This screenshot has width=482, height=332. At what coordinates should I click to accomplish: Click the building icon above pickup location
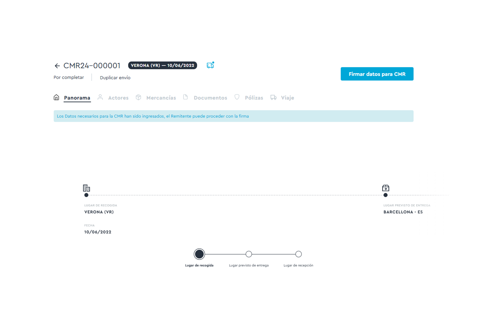tap(86, 188)
